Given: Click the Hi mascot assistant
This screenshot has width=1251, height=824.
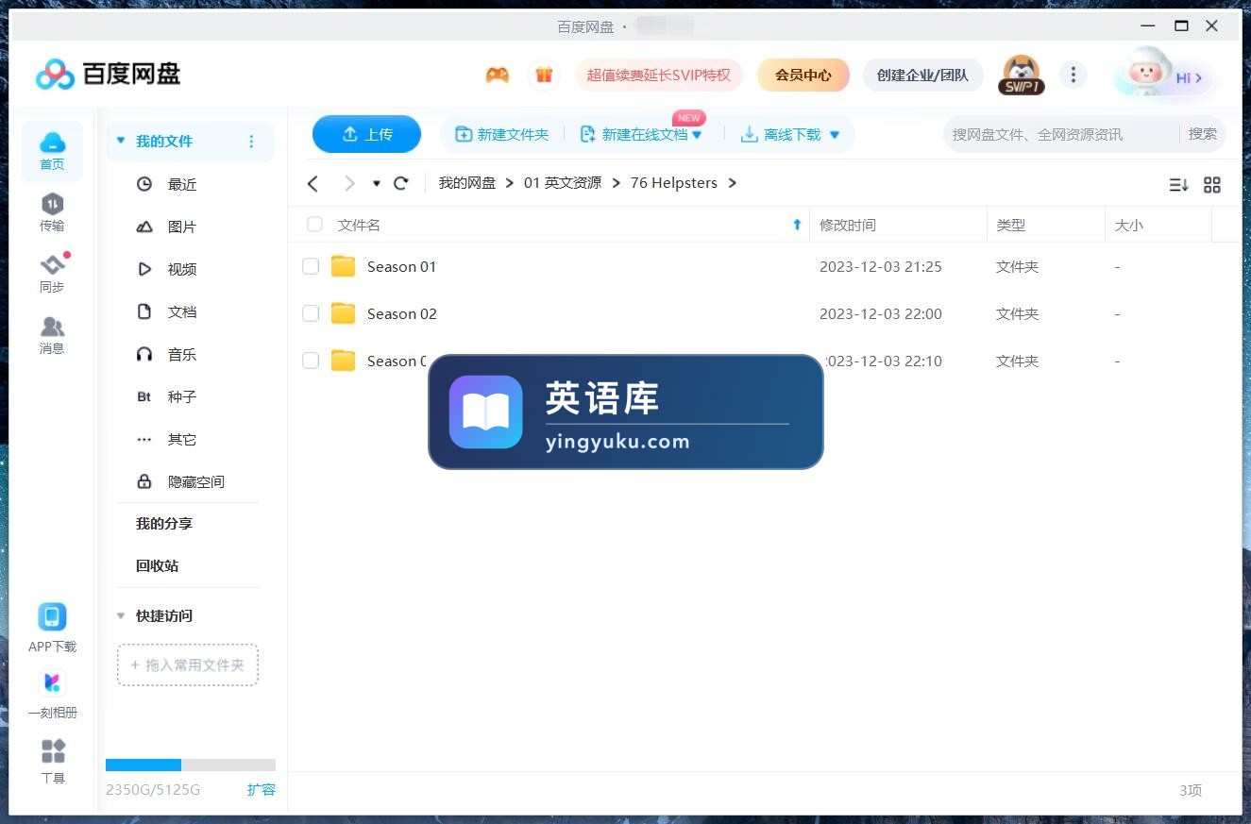Looking at the screenshot, I should [1162, 75].
